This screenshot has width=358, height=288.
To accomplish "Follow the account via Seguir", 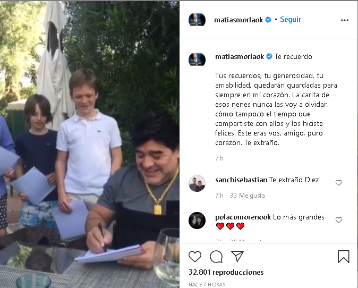I will click(291, 20).
